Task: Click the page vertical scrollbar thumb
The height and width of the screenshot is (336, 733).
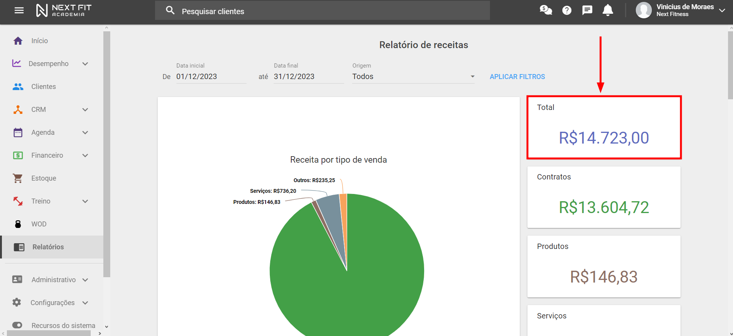Action: [x=730, y=65]
